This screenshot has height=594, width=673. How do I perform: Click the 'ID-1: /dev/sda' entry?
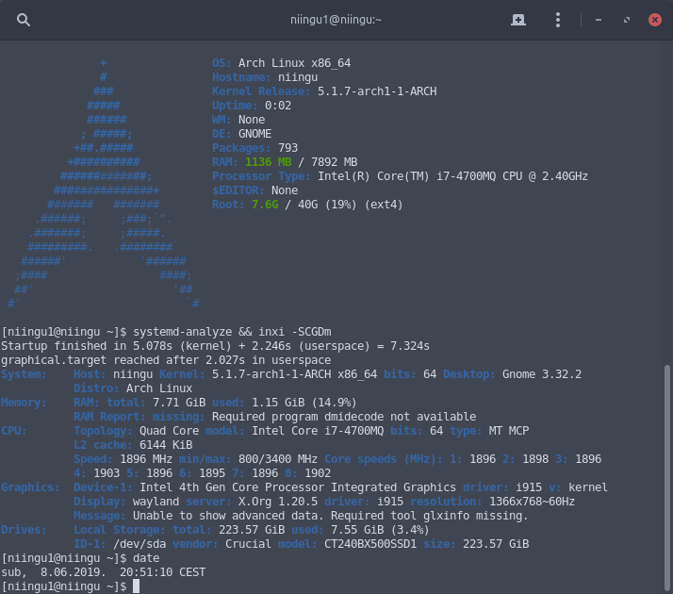[x=120, y=544]
